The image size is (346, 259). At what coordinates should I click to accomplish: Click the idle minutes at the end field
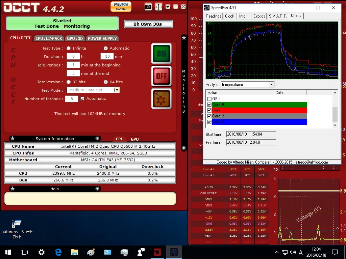pyautogui.click(x=73, y=73)
